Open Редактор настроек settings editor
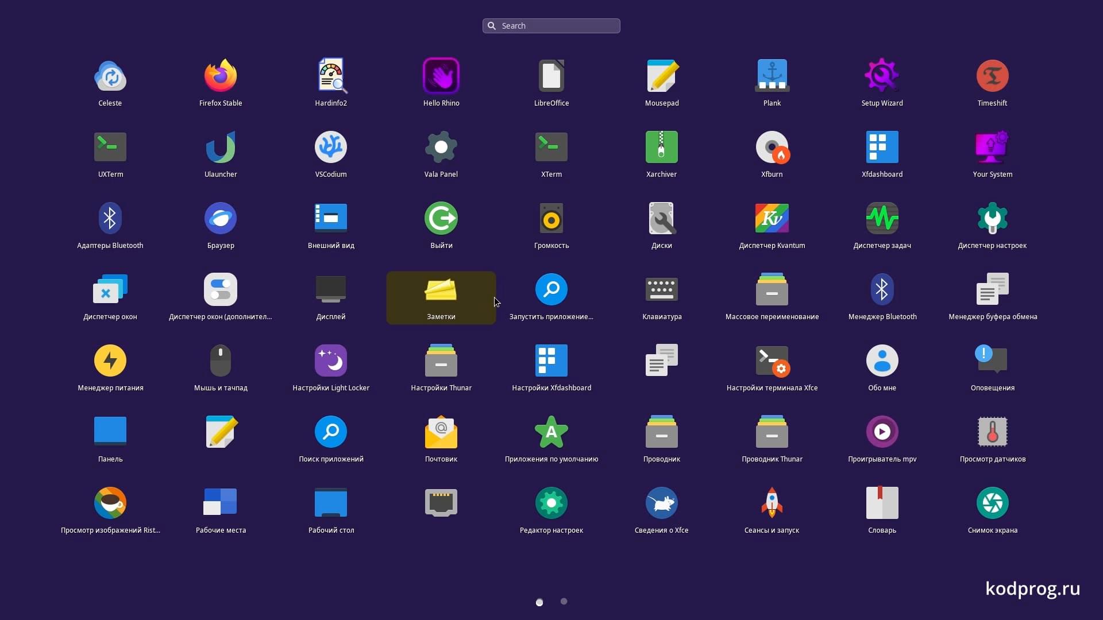This screenshot has height=620, width=1103. [x=551, y=503]
